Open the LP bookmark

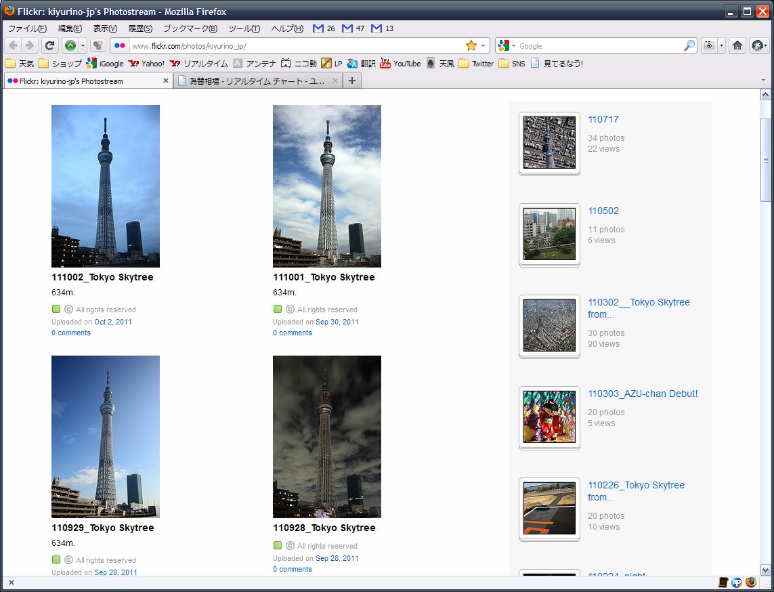click(331, 63)
